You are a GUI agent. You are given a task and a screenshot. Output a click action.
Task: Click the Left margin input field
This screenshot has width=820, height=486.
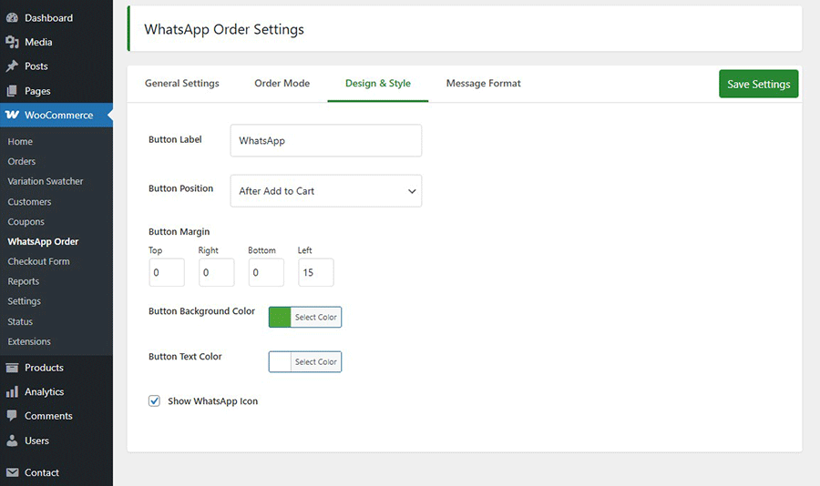tap(316, 272)
